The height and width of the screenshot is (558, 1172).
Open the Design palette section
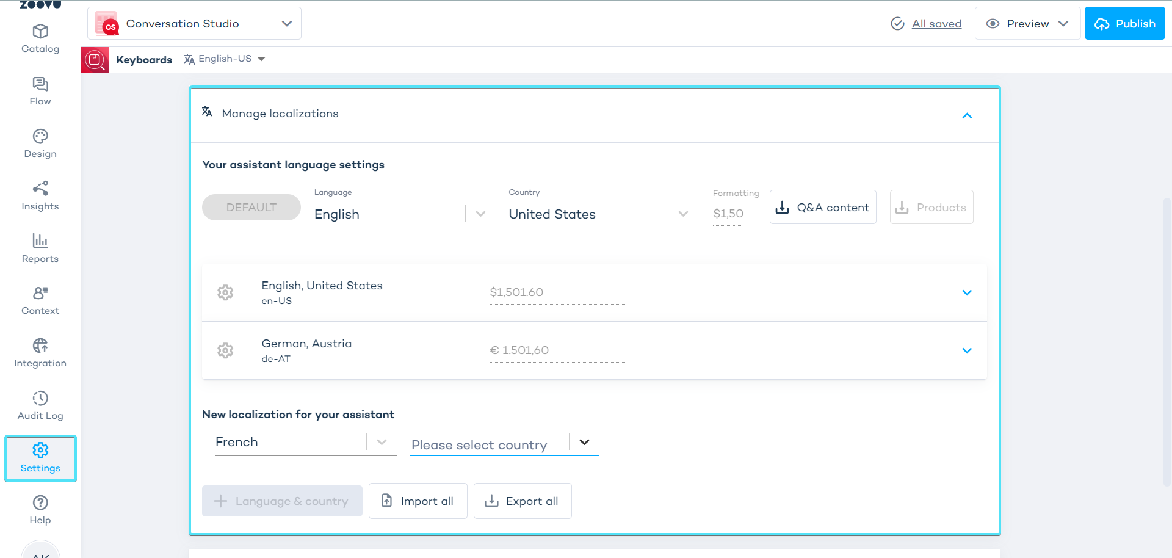coord(40,143)
